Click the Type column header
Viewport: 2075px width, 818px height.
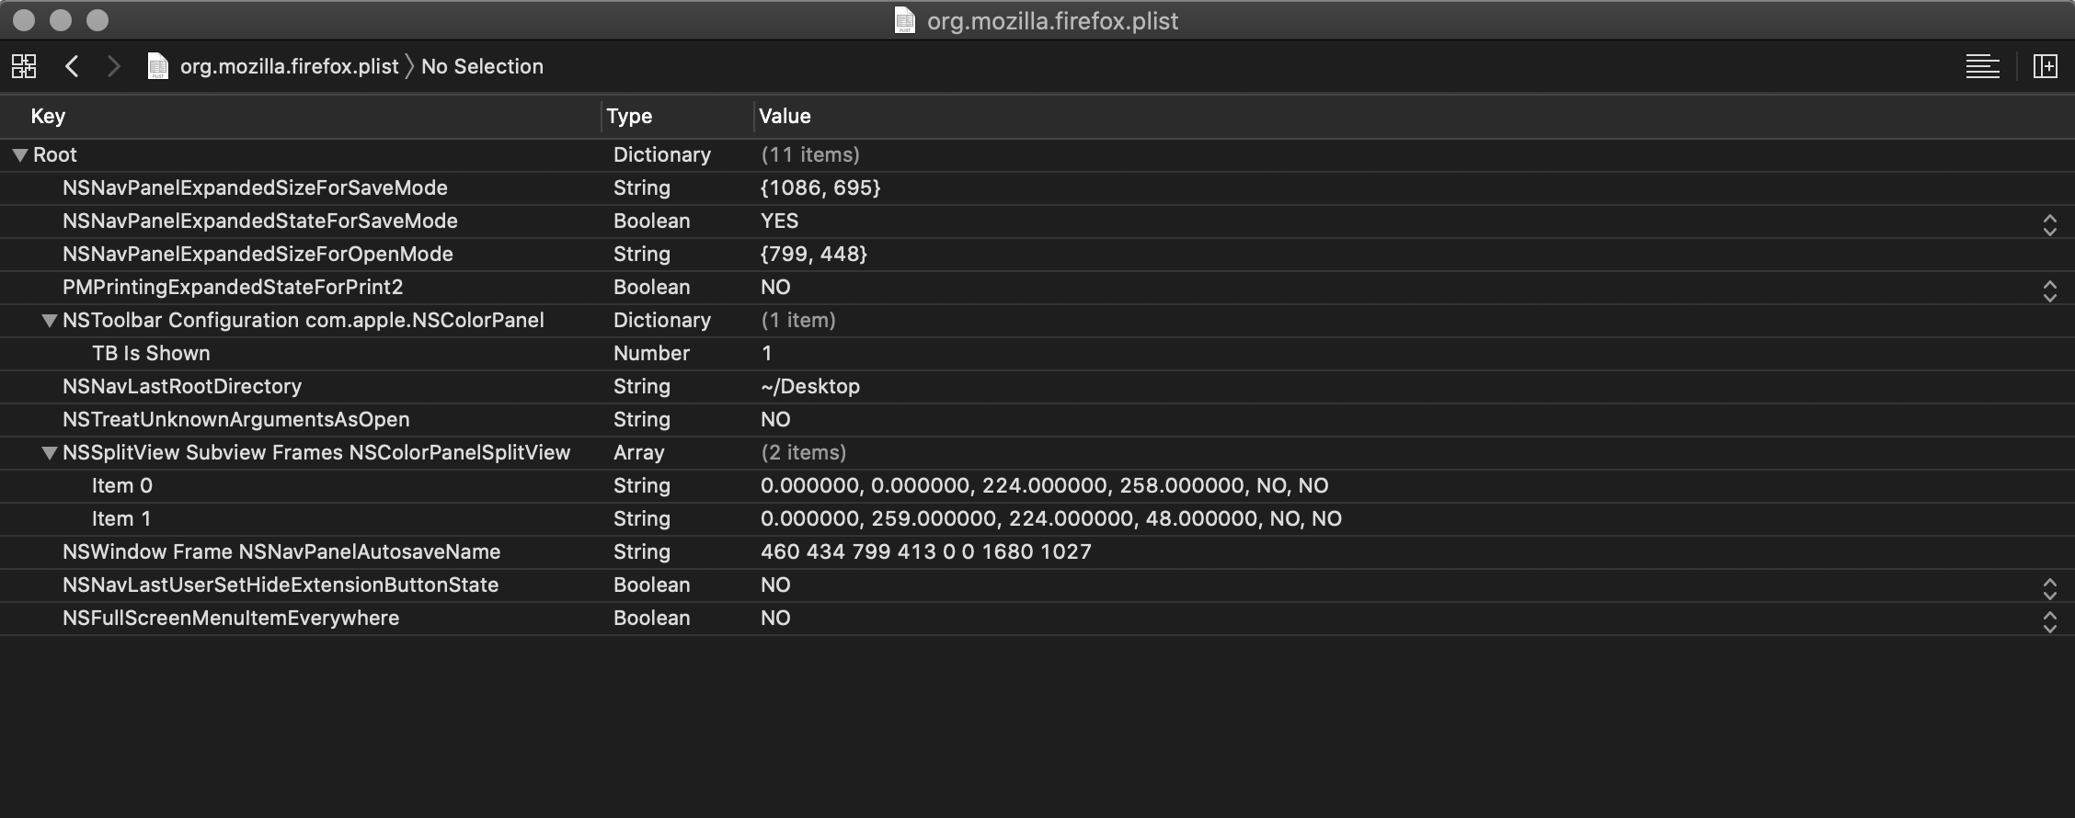[x=629, y=116]
